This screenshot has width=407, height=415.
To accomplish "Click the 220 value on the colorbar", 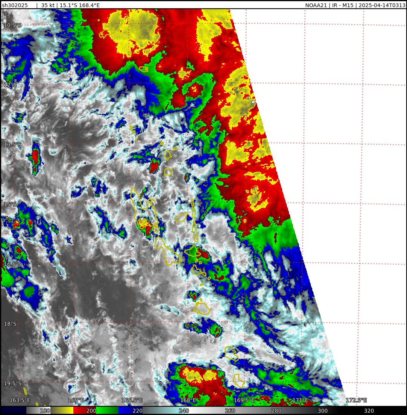I will coord(138,411).
